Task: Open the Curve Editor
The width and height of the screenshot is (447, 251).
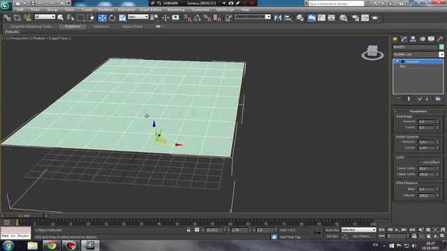Action: [x=321, y=18]
